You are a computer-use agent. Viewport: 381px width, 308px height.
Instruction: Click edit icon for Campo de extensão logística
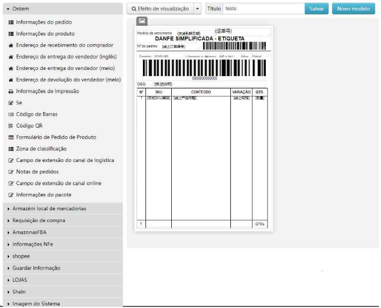pyautogui.click(x=11, y=160)
